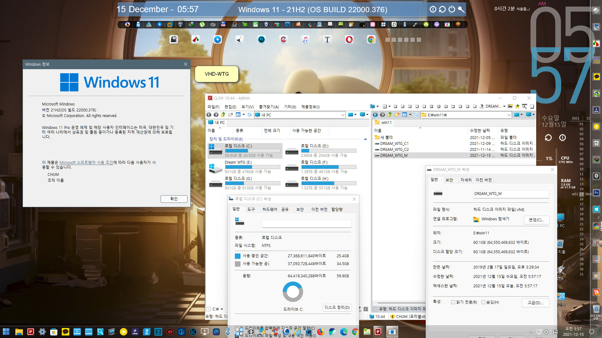Viewport: 602px width, 338px height.
Task: Click the Q-Dir favorites star icon
Action: (517, 106)
